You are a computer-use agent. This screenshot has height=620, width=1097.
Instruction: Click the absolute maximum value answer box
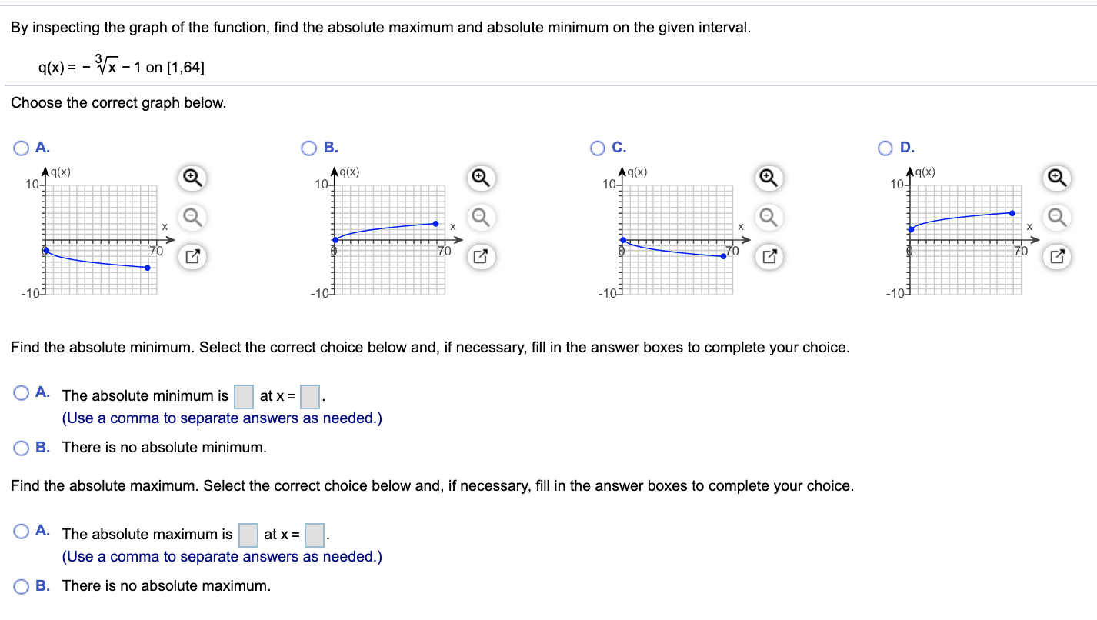coord(248,534)
